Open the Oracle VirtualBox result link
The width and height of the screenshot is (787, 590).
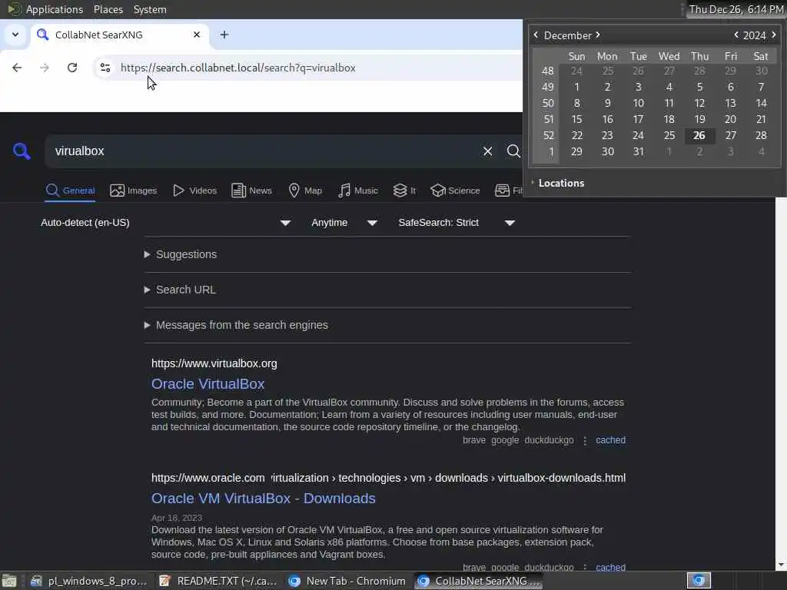(x=208, y=384)
